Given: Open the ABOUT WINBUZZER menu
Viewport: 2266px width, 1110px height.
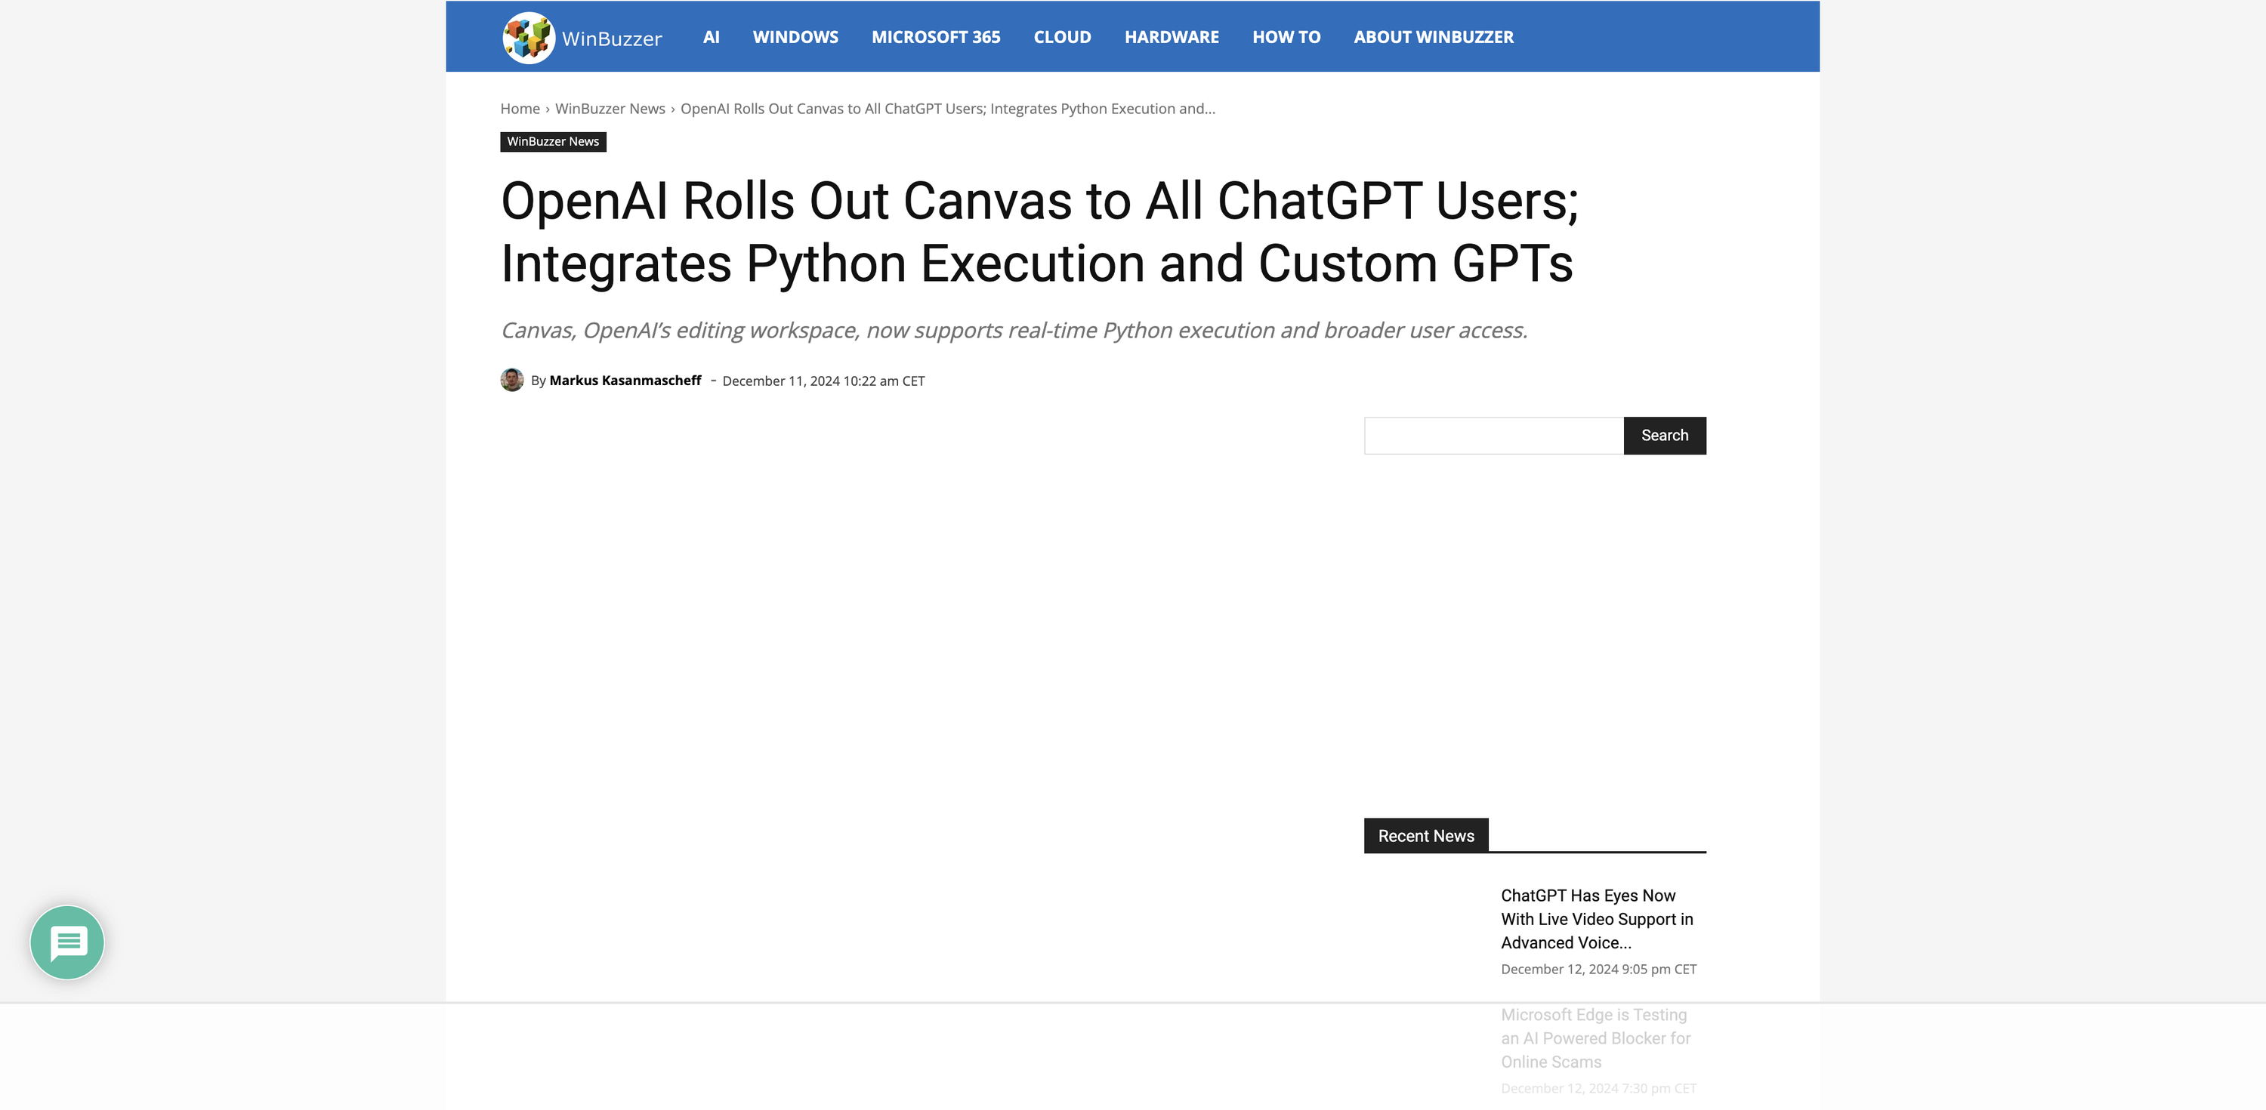Looking at the screenshot, I should 1433,37.
